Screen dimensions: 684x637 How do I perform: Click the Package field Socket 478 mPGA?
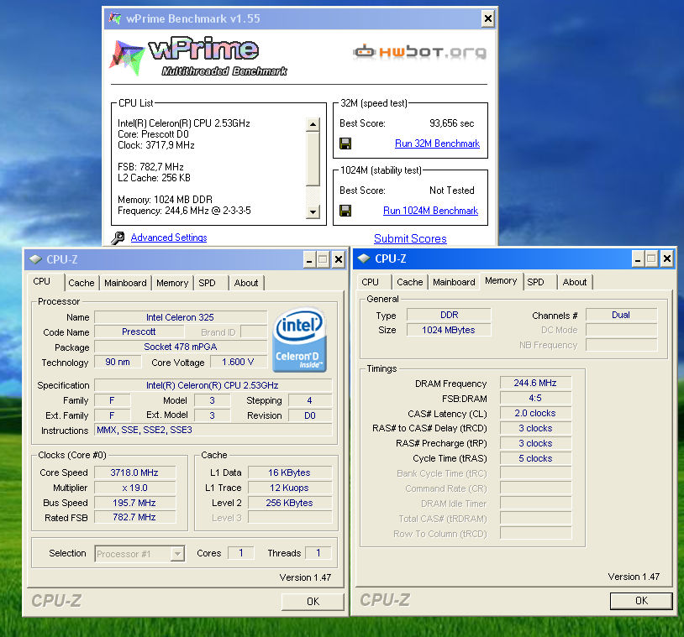point(181,347)
